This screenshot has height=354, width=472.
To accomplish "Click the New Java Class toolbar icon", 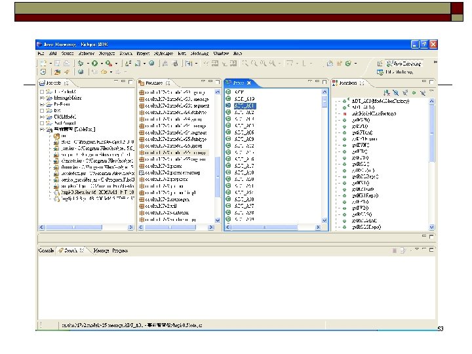I will coord(138,63).
